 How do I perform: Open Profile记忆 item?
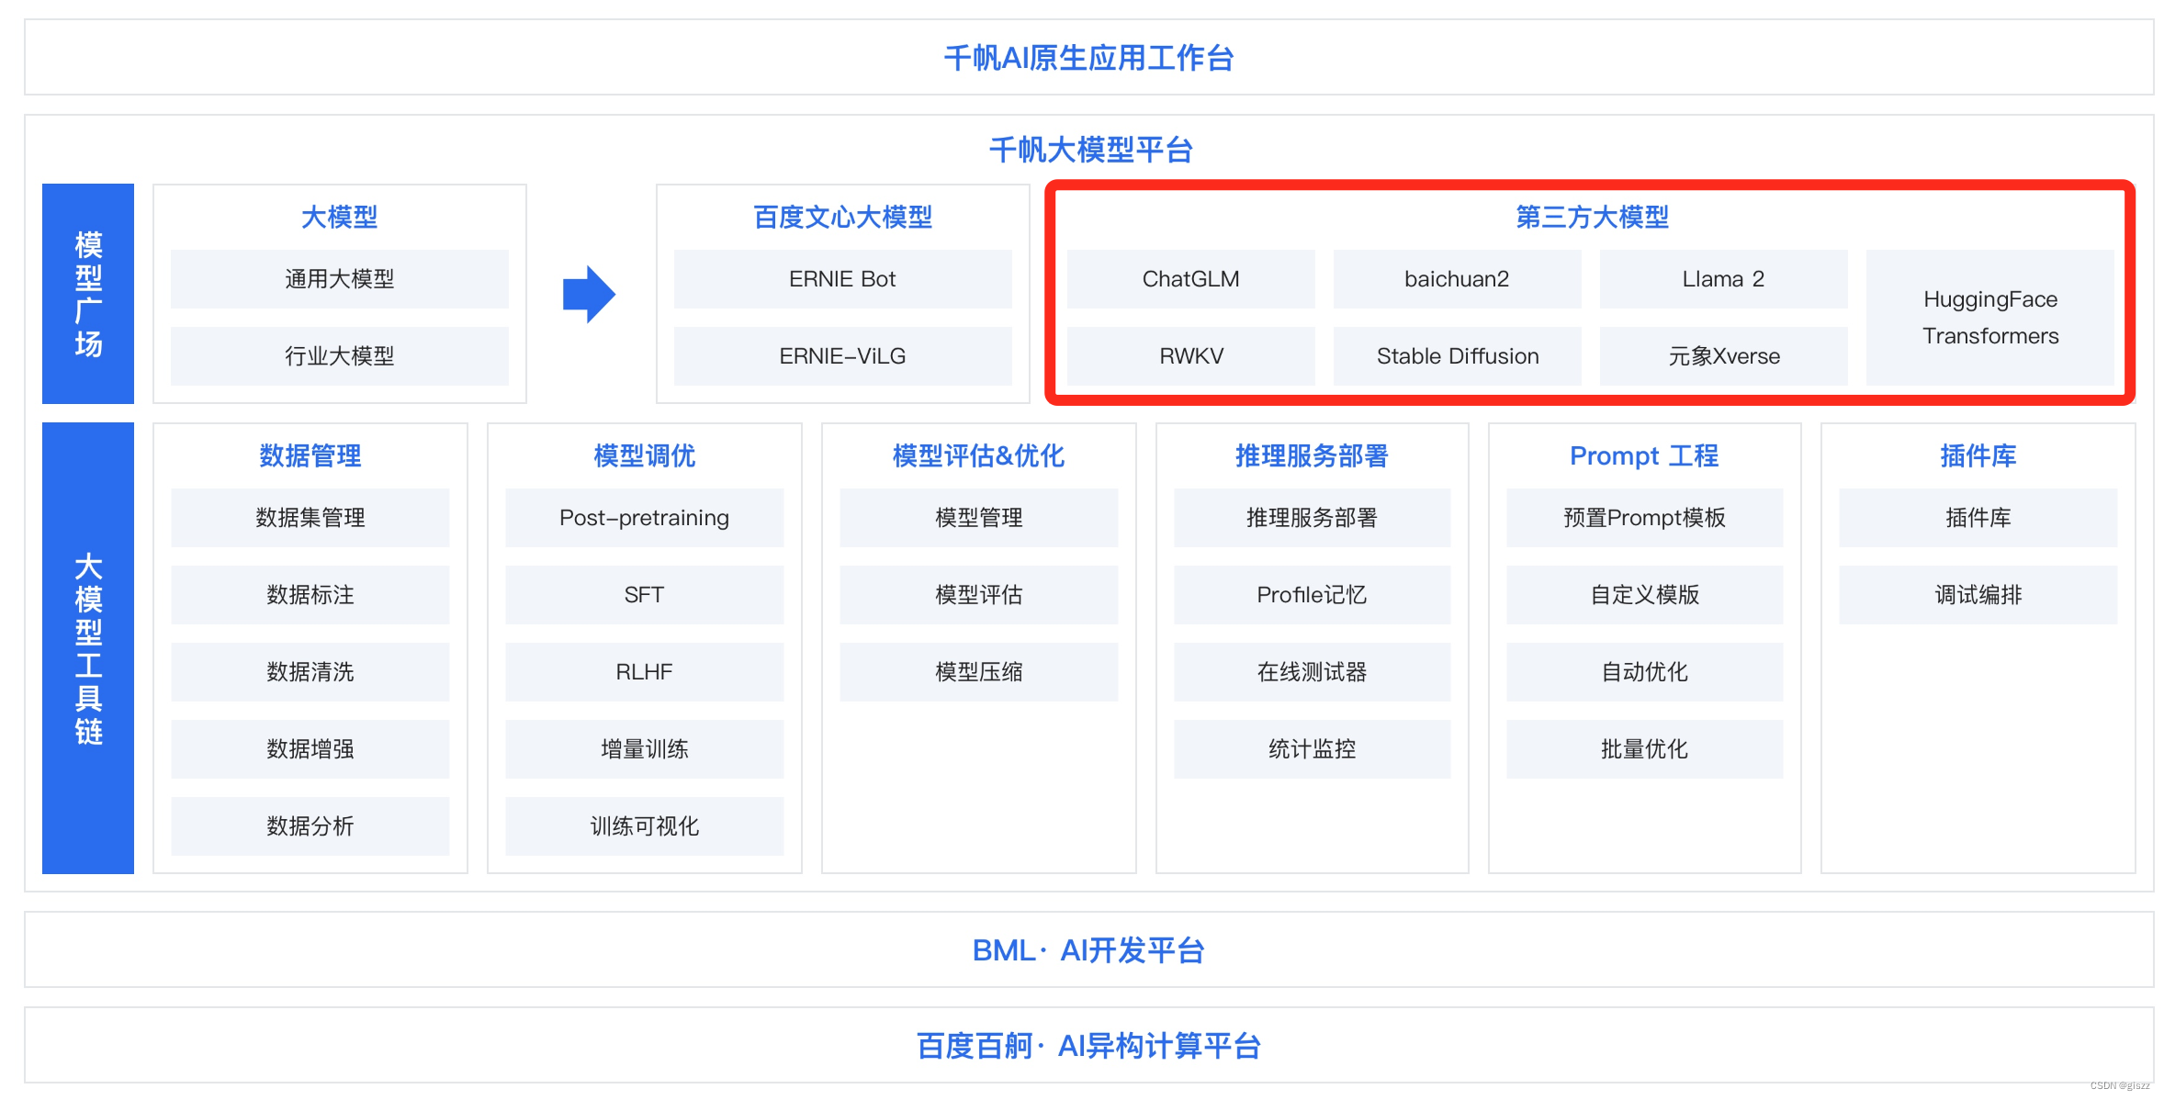pos(1312,595)
